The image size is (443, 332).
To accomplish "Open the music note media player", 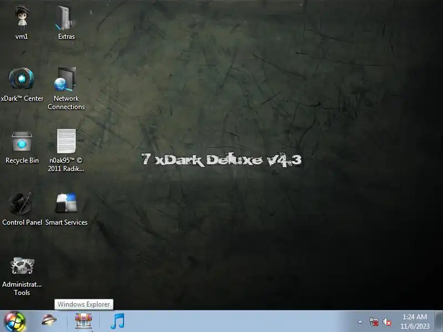I will coord(117,321).
